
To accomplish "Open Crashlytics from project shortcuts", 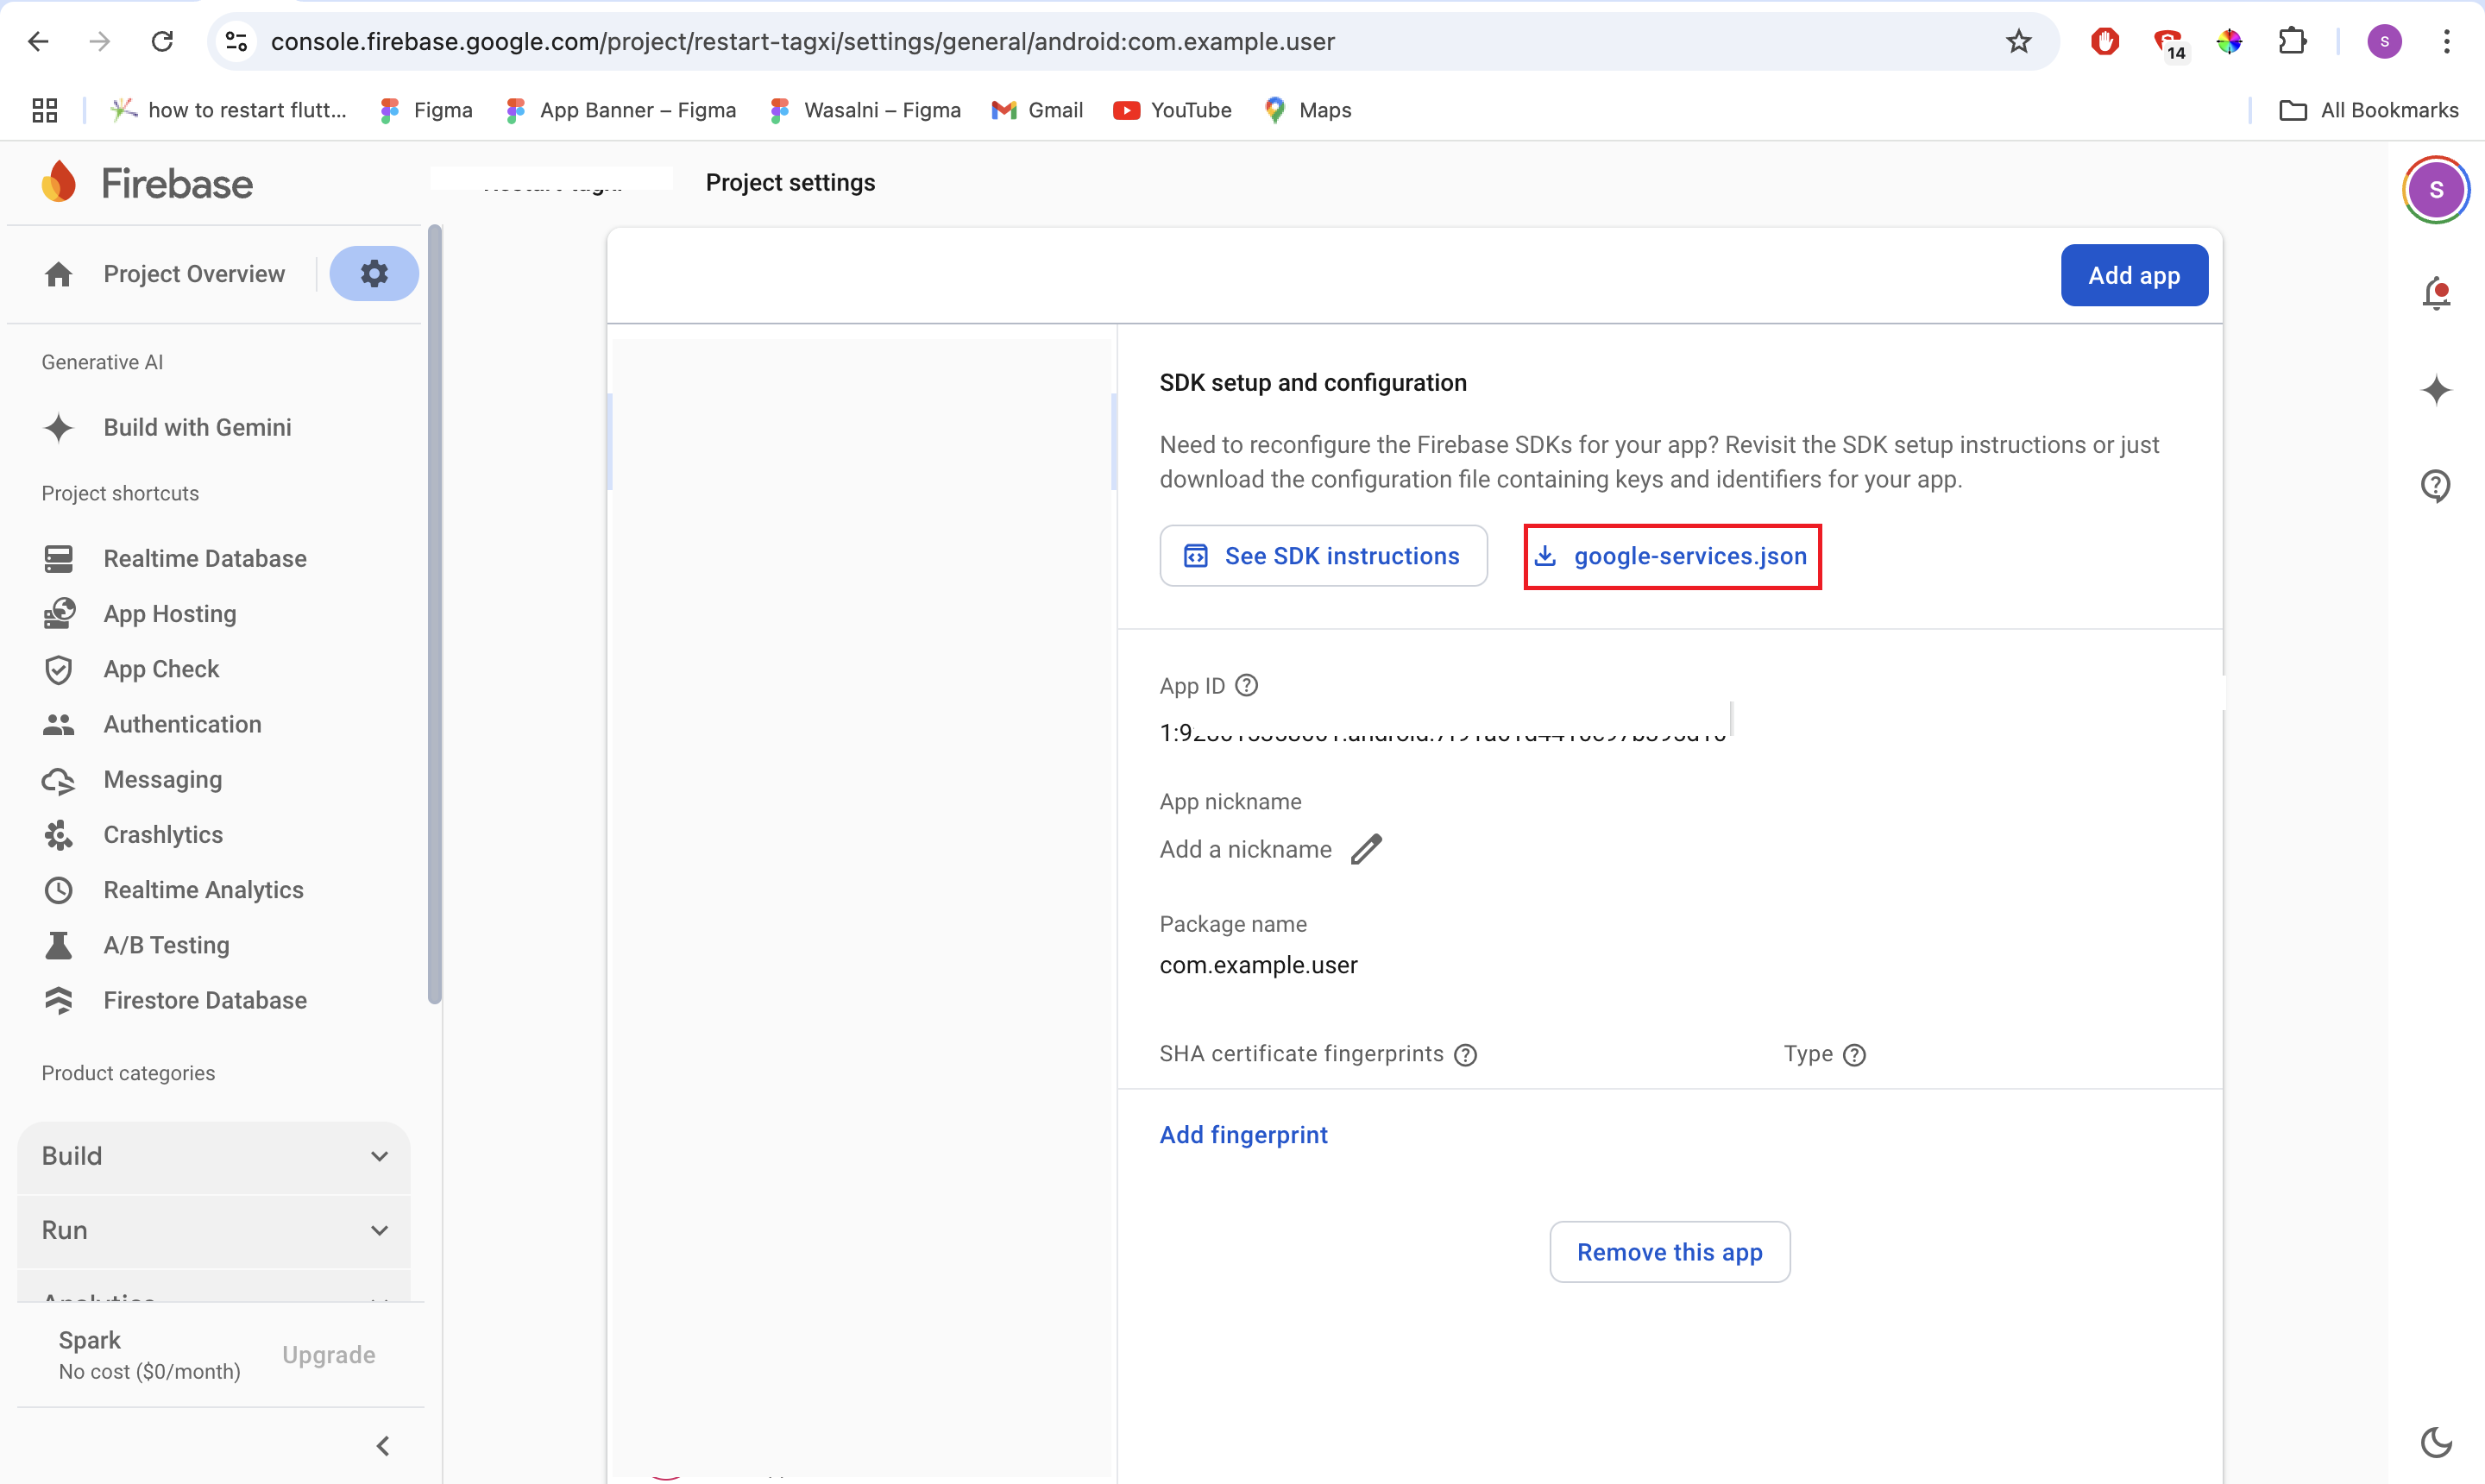I will click(x=163, y=834).
